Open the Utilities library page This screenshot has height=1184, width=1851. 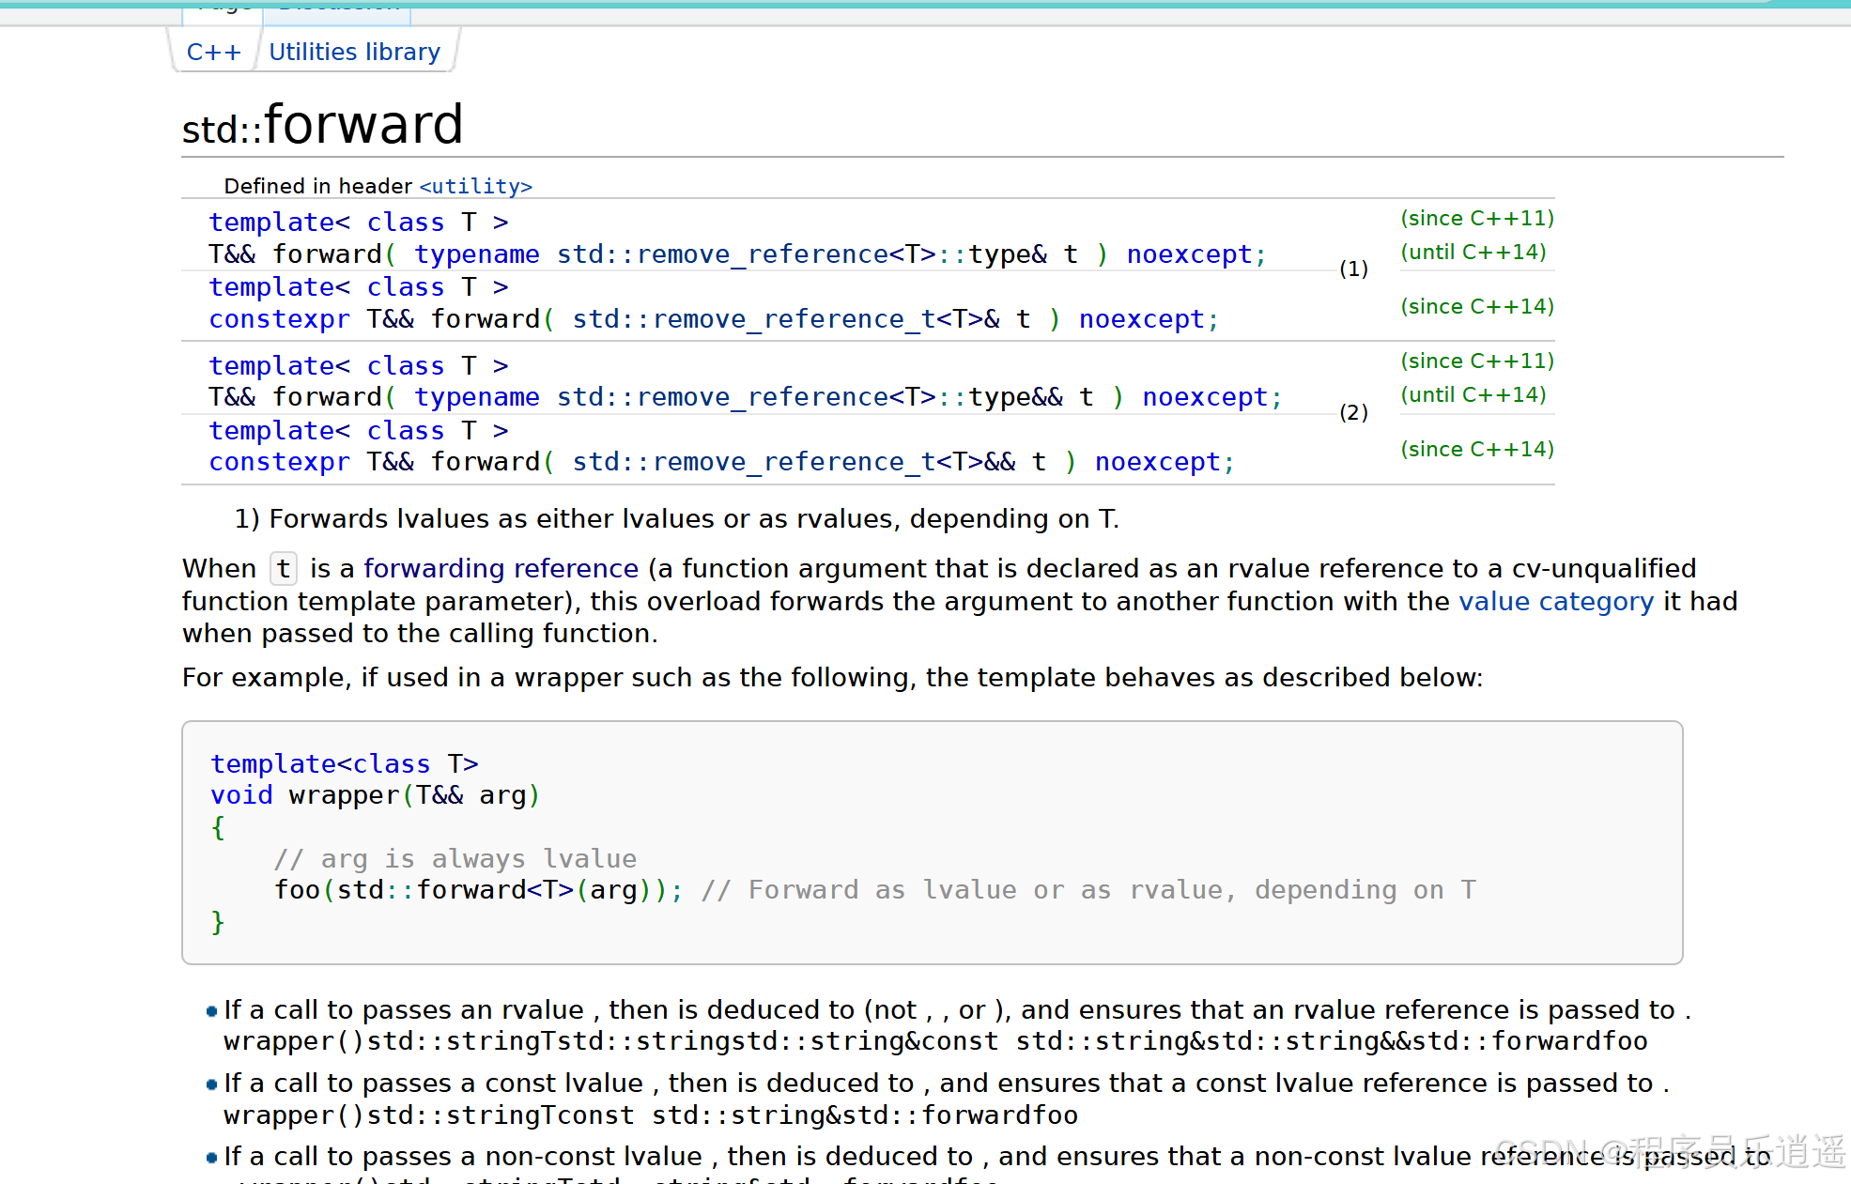click(x=354, y=52)
